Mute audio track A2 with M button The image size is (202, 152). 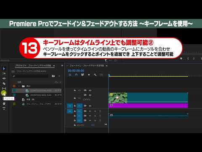[90, 116]
